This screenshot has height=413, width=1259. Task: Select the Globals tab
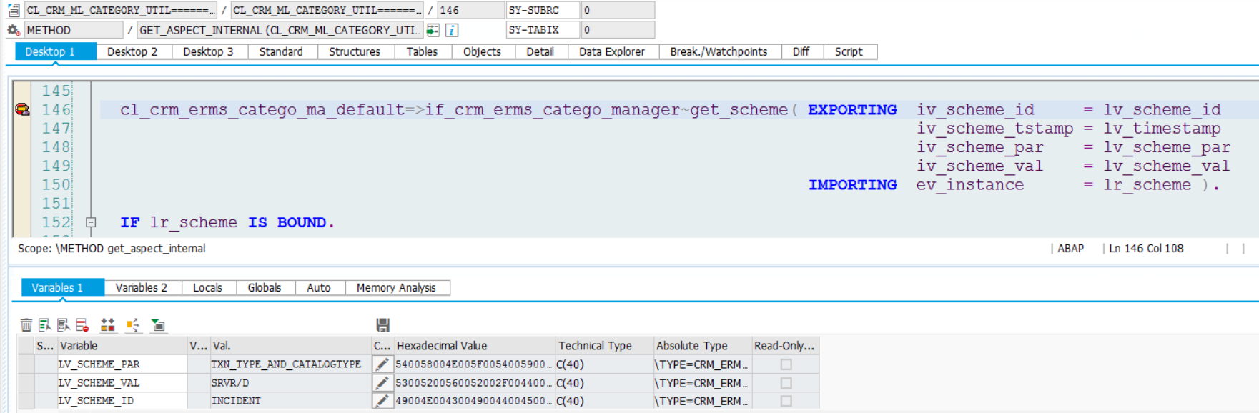(265, 287)
